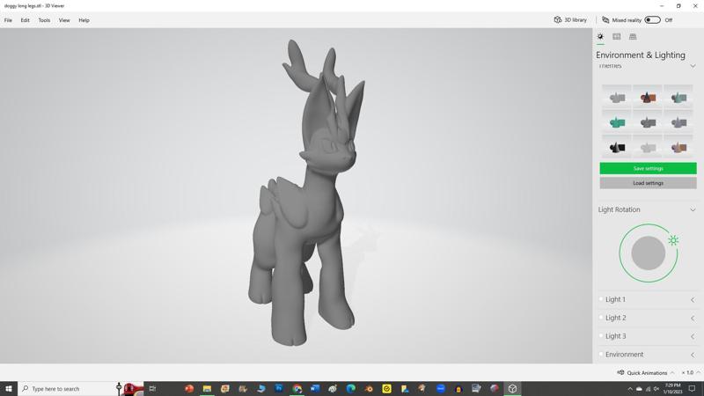Click the Load settings button
Viewport: 704px width, 396px height.
point(648,183)
